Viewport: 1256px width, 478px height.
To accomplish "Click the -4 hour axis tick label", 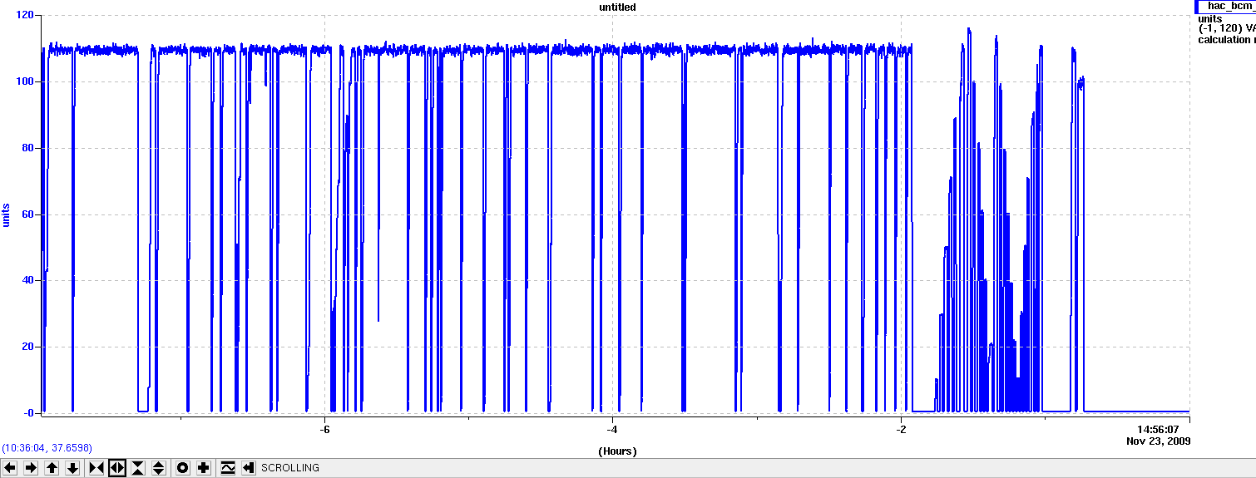I will [x=612, y=430].
